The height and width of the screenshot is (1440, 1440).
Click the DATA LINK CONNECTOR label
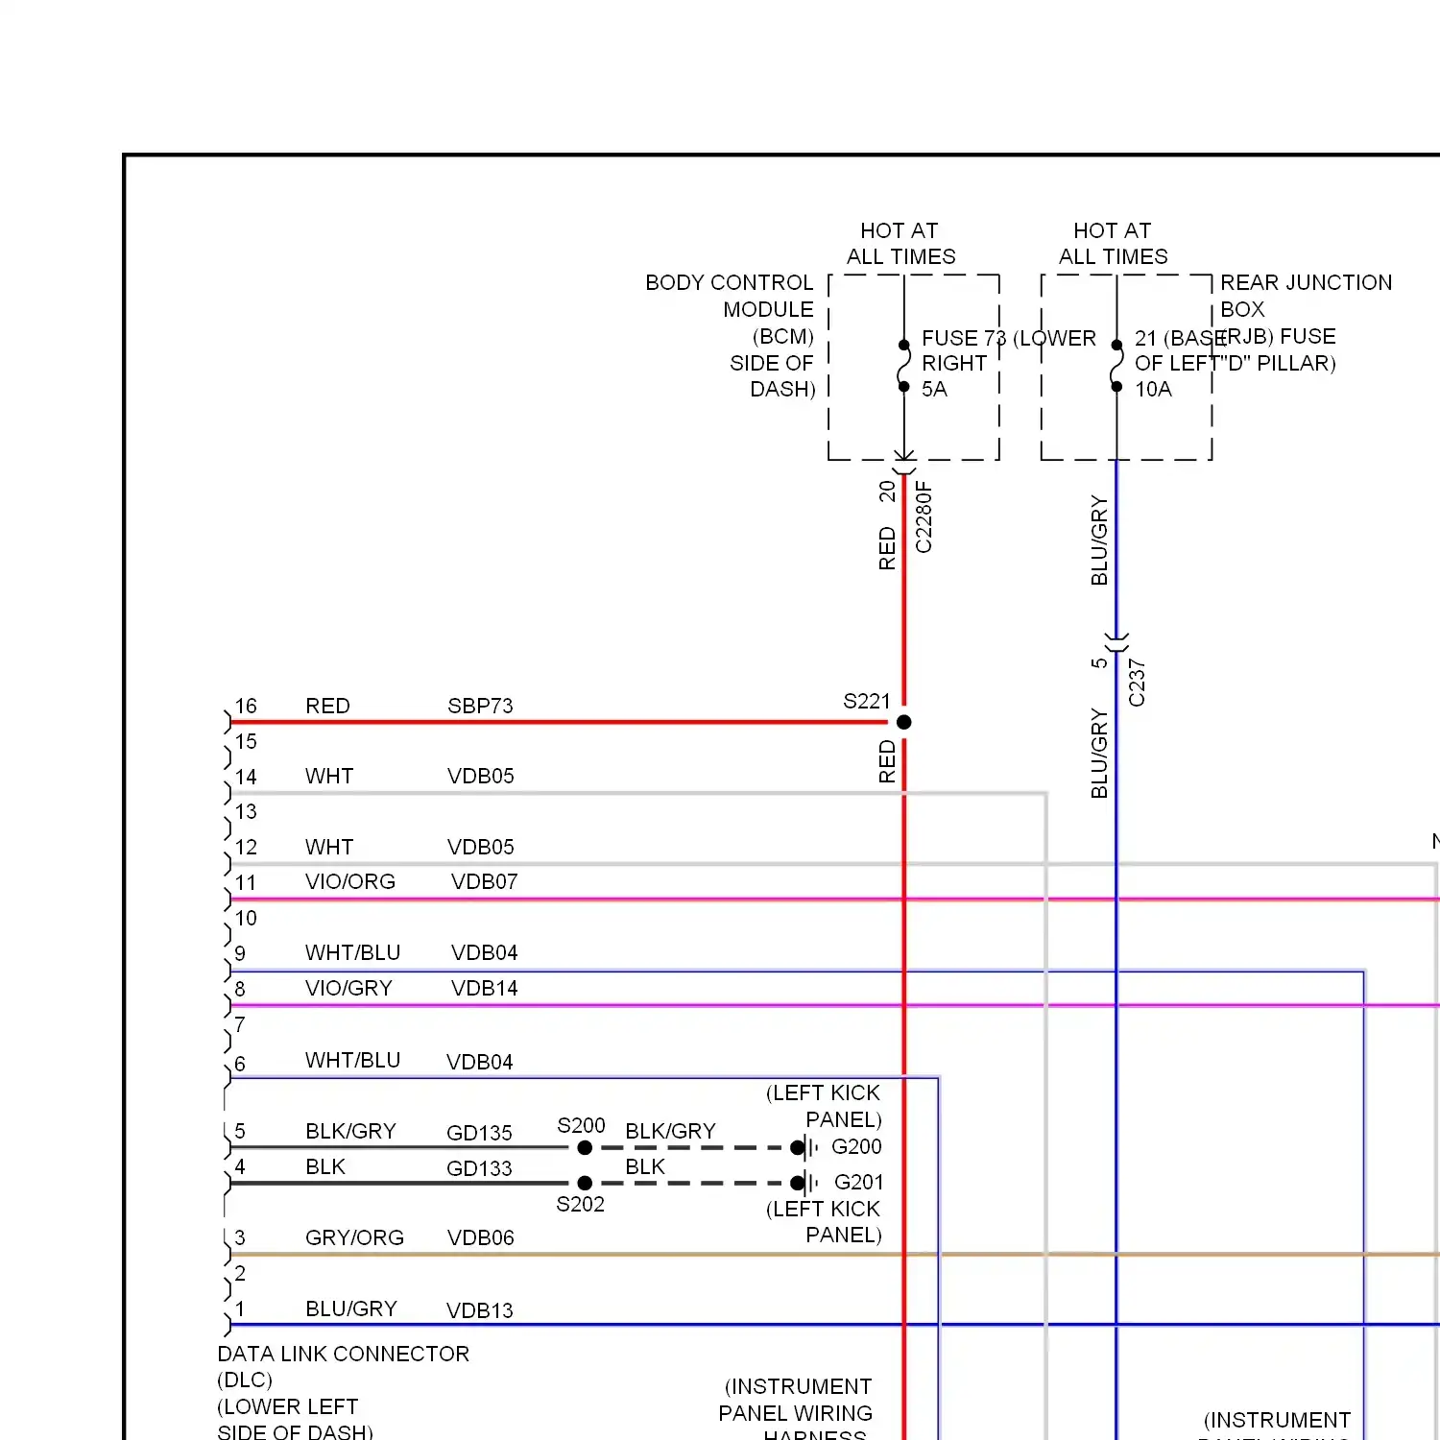[344, 1354]
